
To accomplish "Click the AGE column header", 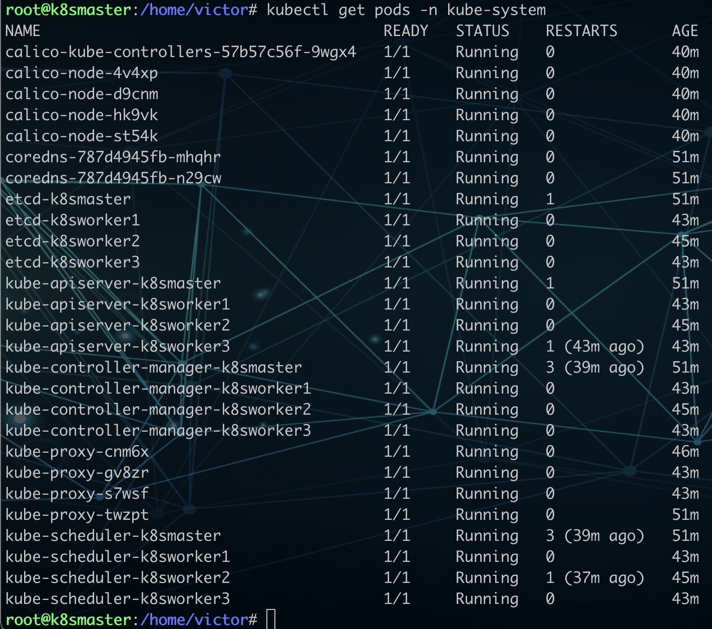I will [684, 31].
